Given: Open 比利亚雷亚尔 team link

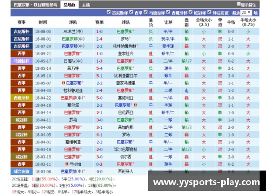Looking at the screenshot, I should pyautogui.click(x=126, y=76).
